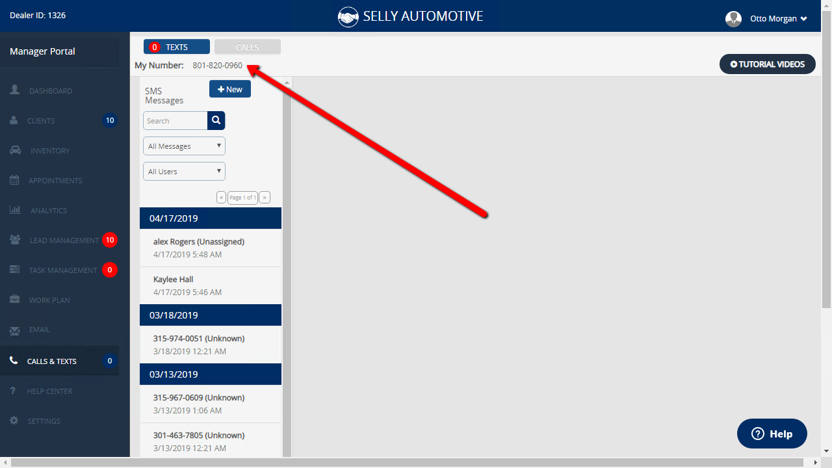Click the SMS search magnifier icon
Viewport: 832px width, 468px height.
tap(216, 120)
